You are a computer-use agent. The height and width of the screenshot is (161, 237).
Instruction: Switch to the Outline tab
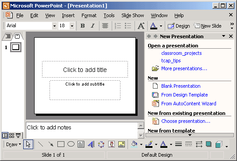tap(7, 36)
